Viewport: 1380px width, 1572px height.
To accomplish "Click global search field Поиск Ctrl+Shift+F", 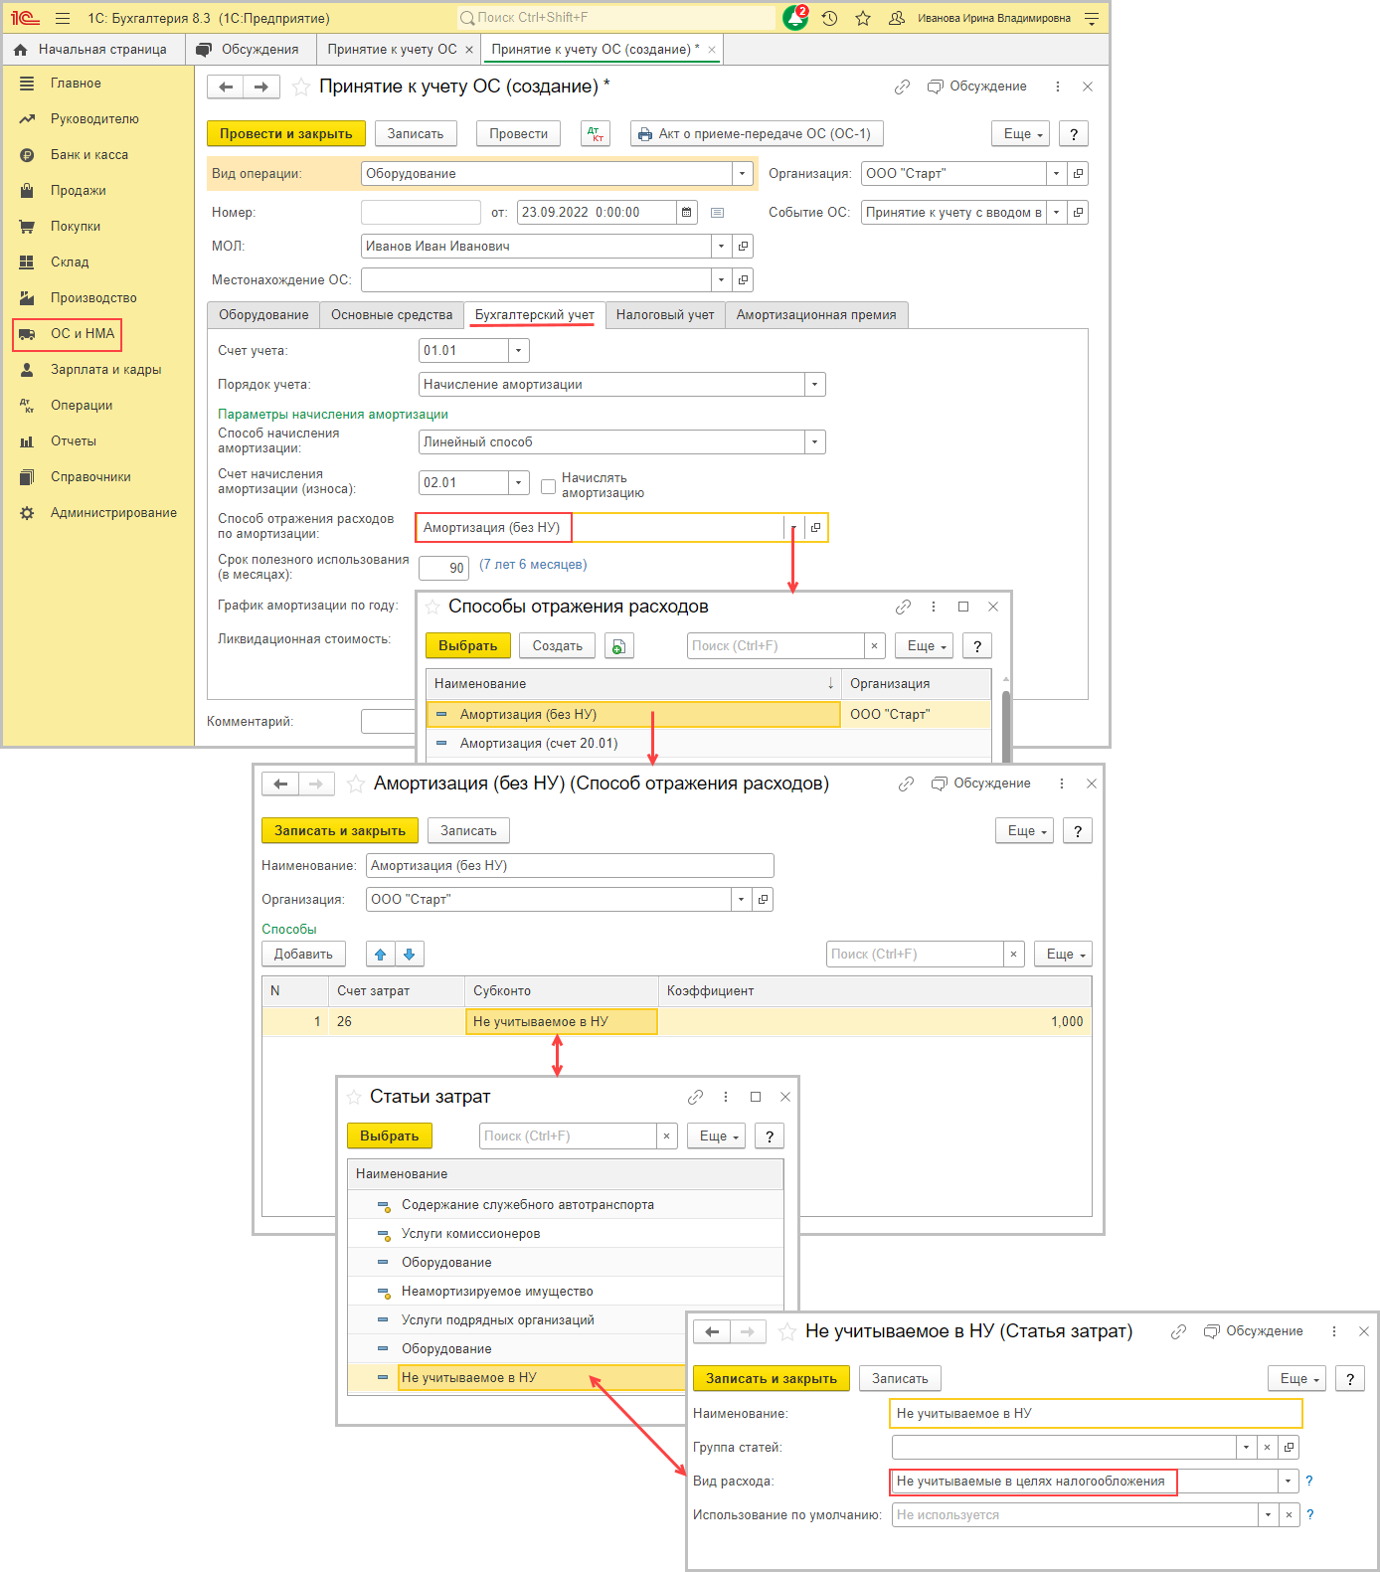I will [616, 18].
